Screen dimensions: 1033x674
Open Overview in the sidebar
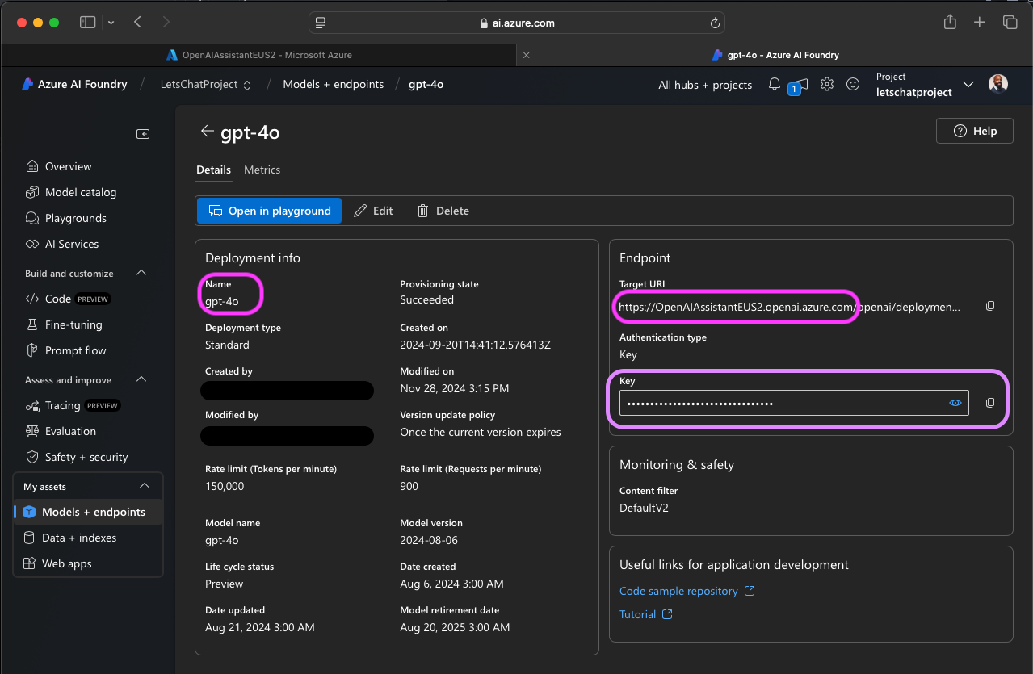pos(68,166)
